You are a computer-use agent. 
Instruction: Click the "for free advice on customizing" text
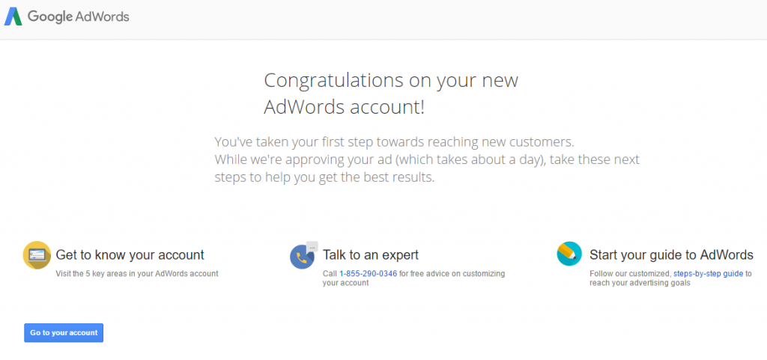point(452,273)
